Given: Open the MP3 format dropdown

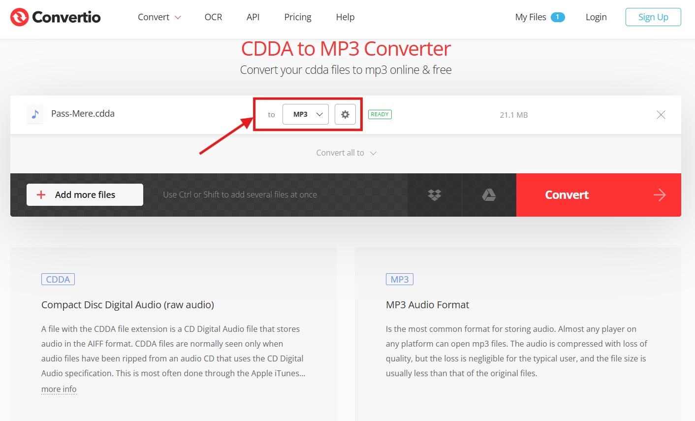Looking at the screenshot, I should click(x=305, y=114).
